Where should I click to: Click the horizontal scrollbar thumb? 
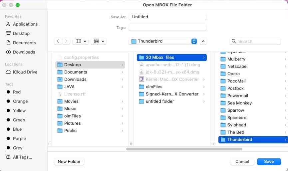(x=184, y=149)
